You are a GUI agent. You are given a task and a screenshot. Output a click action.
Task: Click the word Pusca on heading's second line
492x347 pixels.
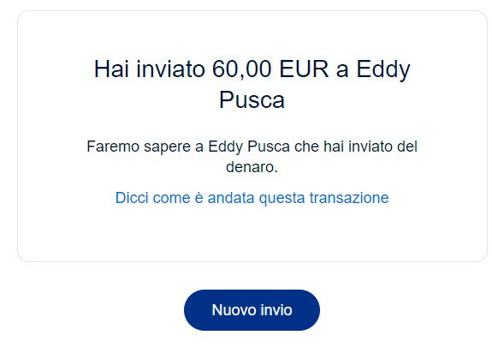pyautogui.click(x=252, y=100)
